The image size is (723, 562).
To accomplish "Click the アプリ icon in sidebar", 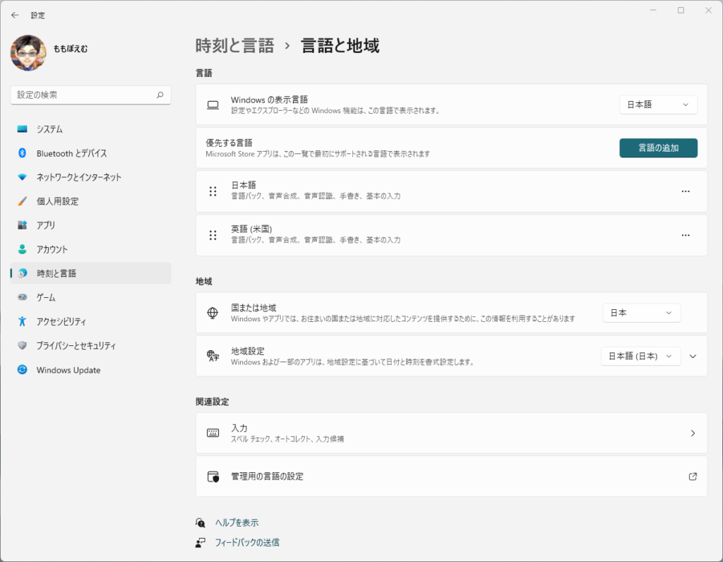I will coord(22,225).
